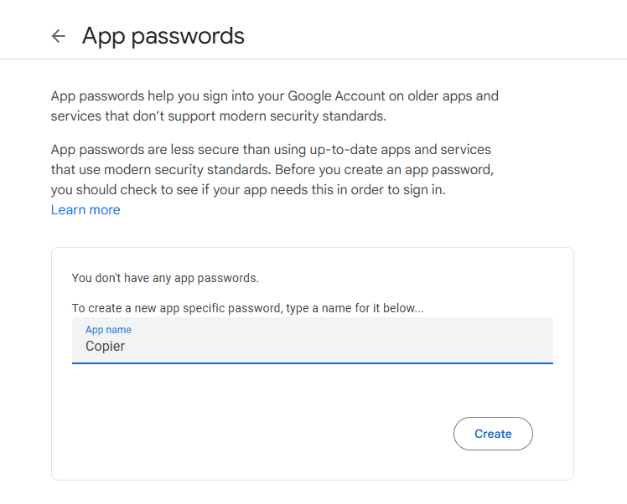The width and height of the screenshot is (627, 504).
Task: Focus the App name input field
Action: pos(312,341)
